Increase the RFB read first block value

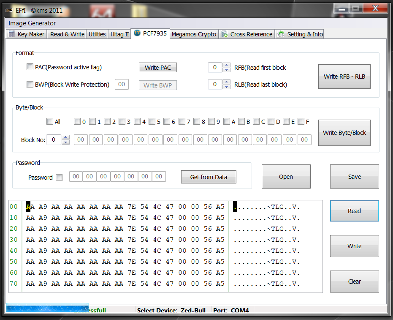click(226, 65)
